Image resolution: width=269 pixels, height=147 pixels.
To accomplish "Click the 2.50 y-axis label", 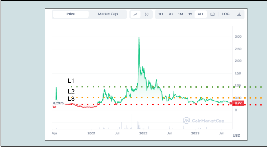I will click(x=238, y=49).
